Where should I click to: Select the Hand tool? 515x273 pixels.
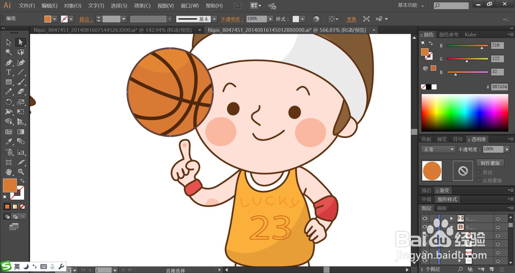(x=9, y=172)
